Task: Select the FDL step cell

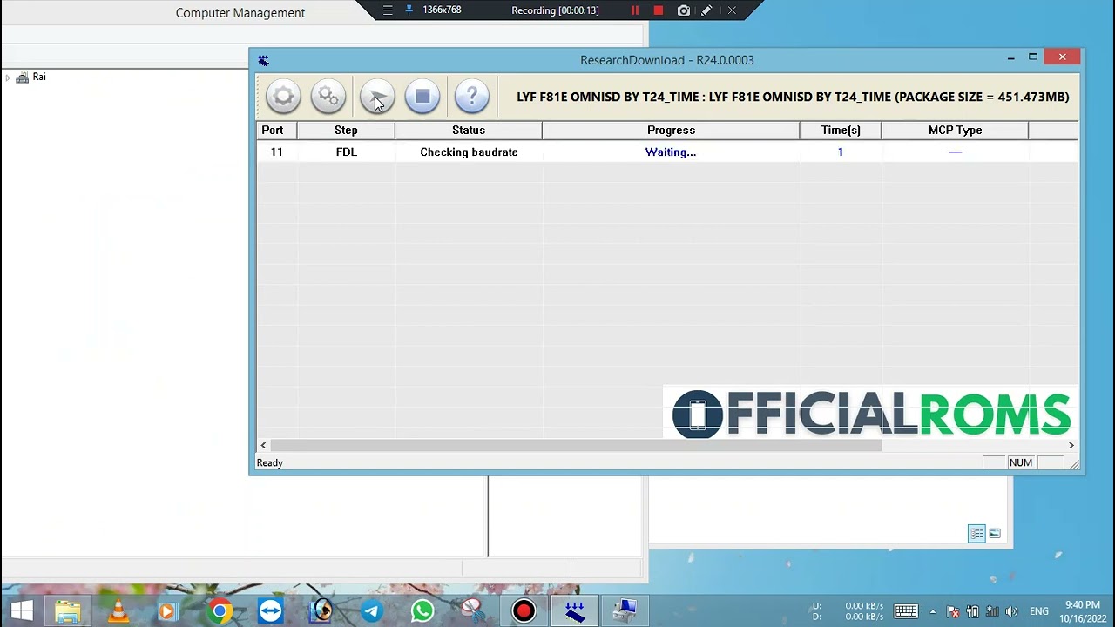Action: [x=346, y=152]
